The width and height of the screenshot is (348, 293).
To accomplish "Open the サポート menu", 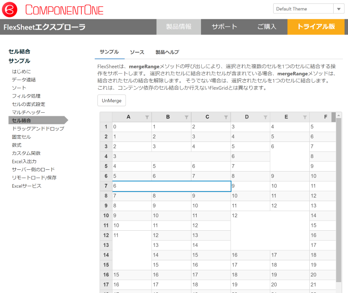I will coord(224,27).
